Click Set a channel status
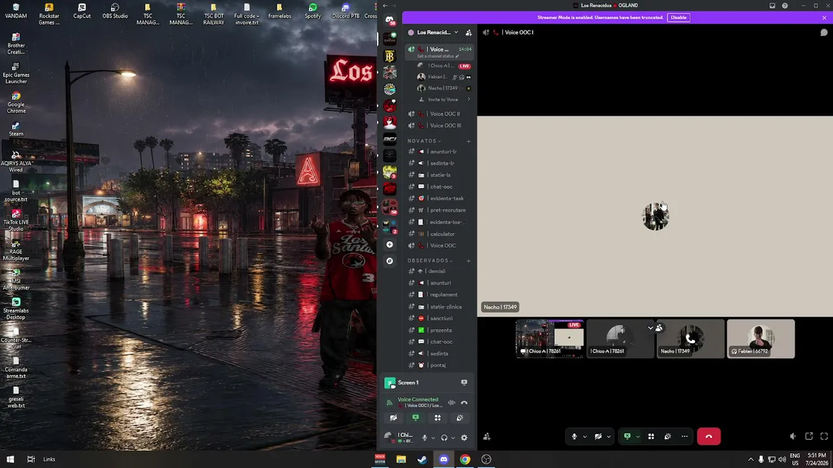The width and height of the screenshot is (833, 468). (438, 57)
